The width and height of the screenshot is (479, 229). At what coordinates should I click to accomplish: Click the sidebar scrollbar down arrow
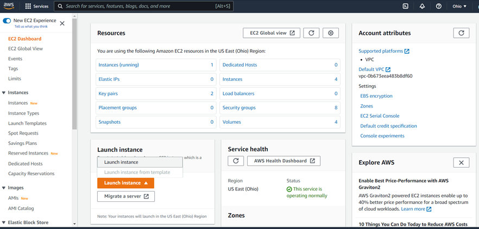(x=74, y=225)
